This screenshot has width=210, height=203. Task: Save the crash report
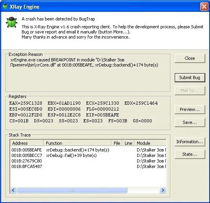coord(190,122)
